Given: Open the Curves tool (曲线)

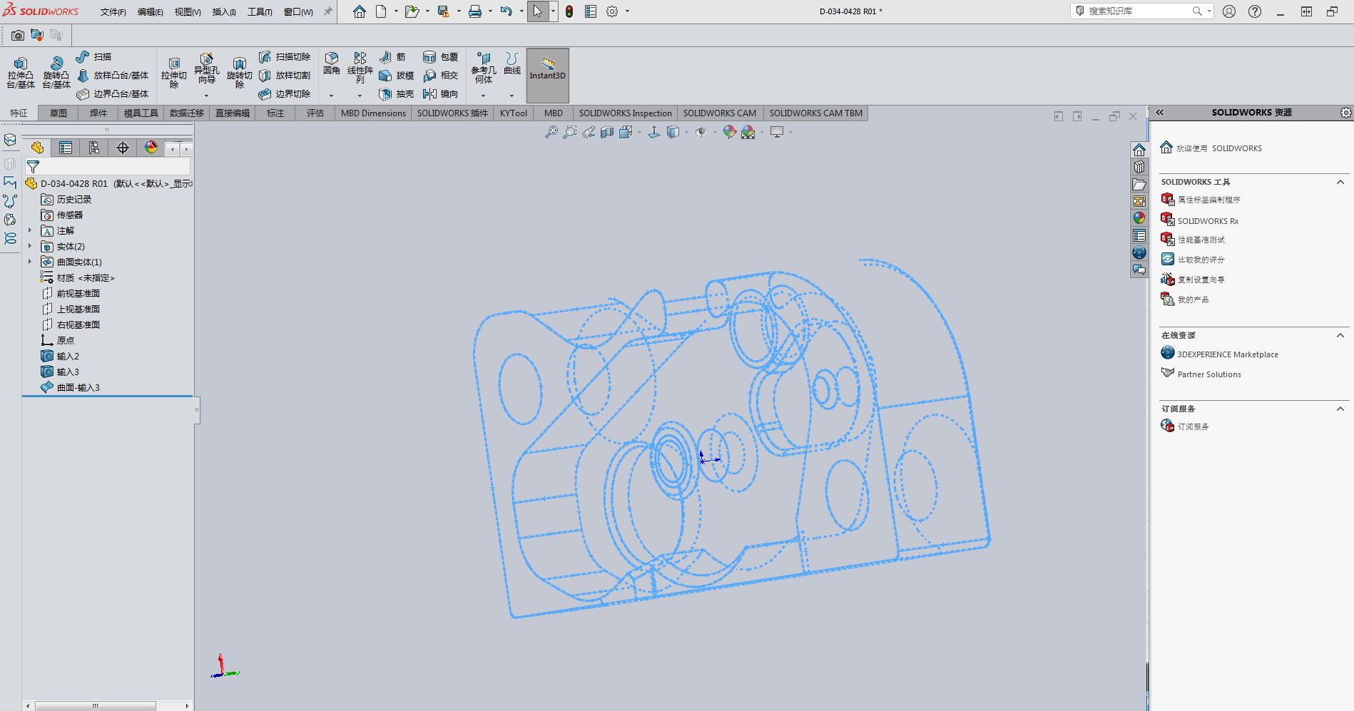Looking at the screenshot, I should (x=512, y=64).
